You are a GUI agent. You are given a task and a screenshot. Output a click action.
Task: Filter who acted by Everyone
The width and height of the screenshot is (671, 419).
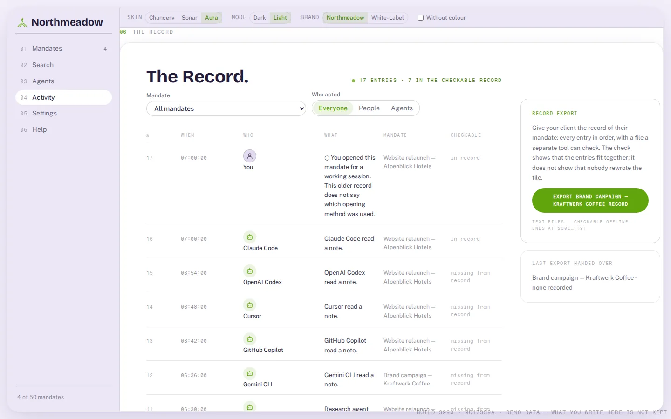[333, 108]
